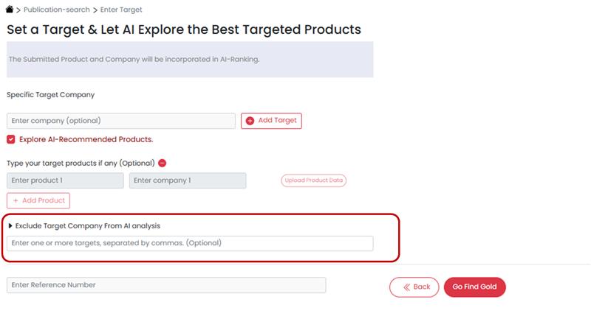This screenshot has height=316, width=591.
Task: Click the plus icon on Add Target
Action: click(250, 121)
